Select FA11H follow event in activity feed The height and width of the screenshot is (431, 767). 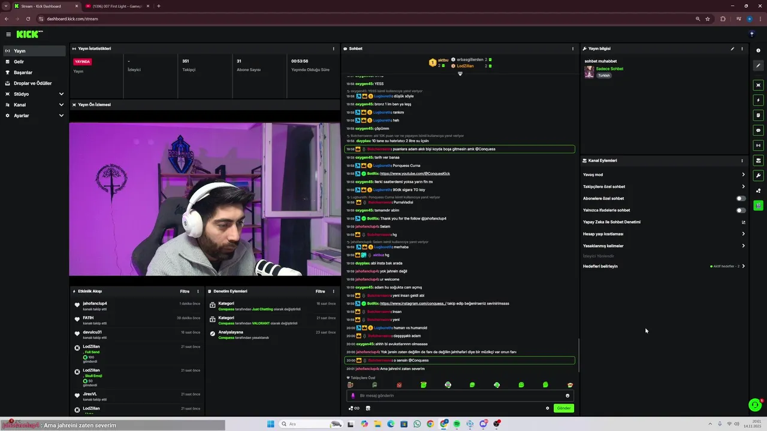[137, 320]
